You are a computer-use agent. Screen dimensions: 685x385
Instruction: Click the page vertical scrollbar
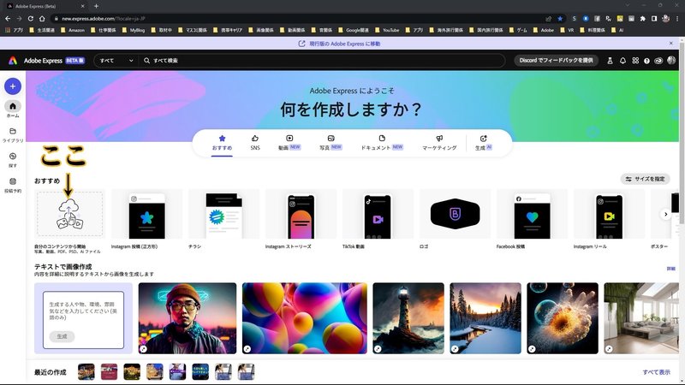point(682,210)
